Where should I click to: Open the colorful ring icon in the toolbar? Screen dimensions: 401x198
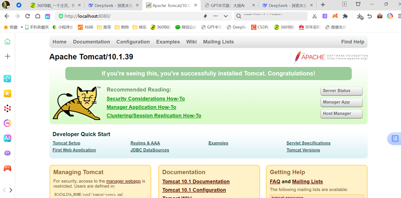point(390,16)
